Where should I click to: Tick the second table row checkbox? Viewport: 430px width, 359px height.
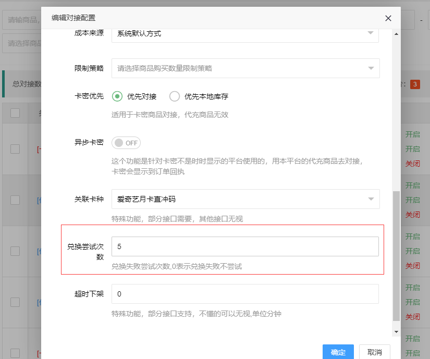(15, 200)
